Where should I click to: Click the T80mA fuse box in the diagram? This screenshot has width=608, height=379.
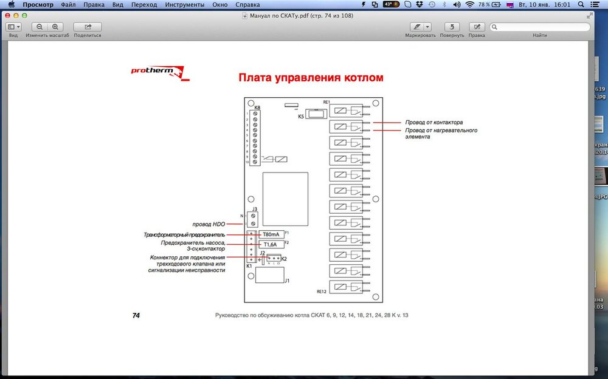pos(271,234)
